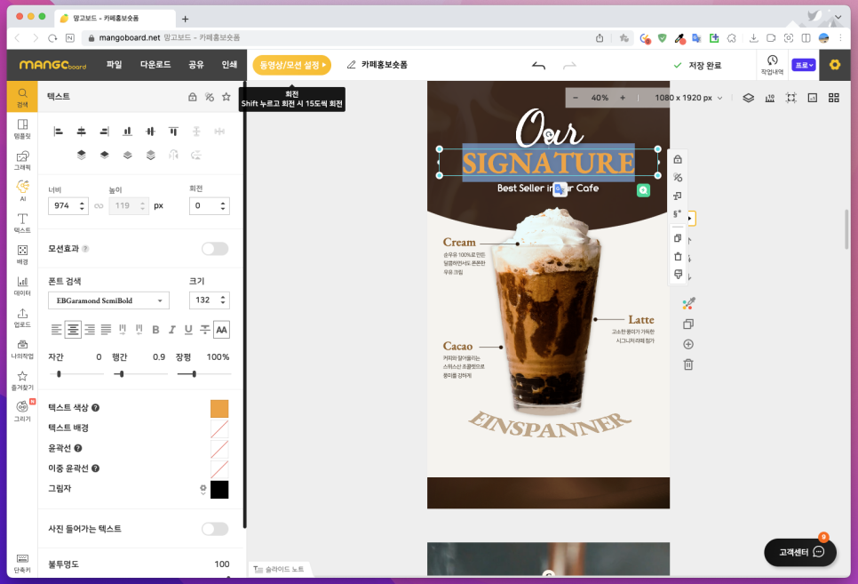Viewport: 858px width, 584px height.
Task: Expand browser tab list chevron
Action: 838,18
